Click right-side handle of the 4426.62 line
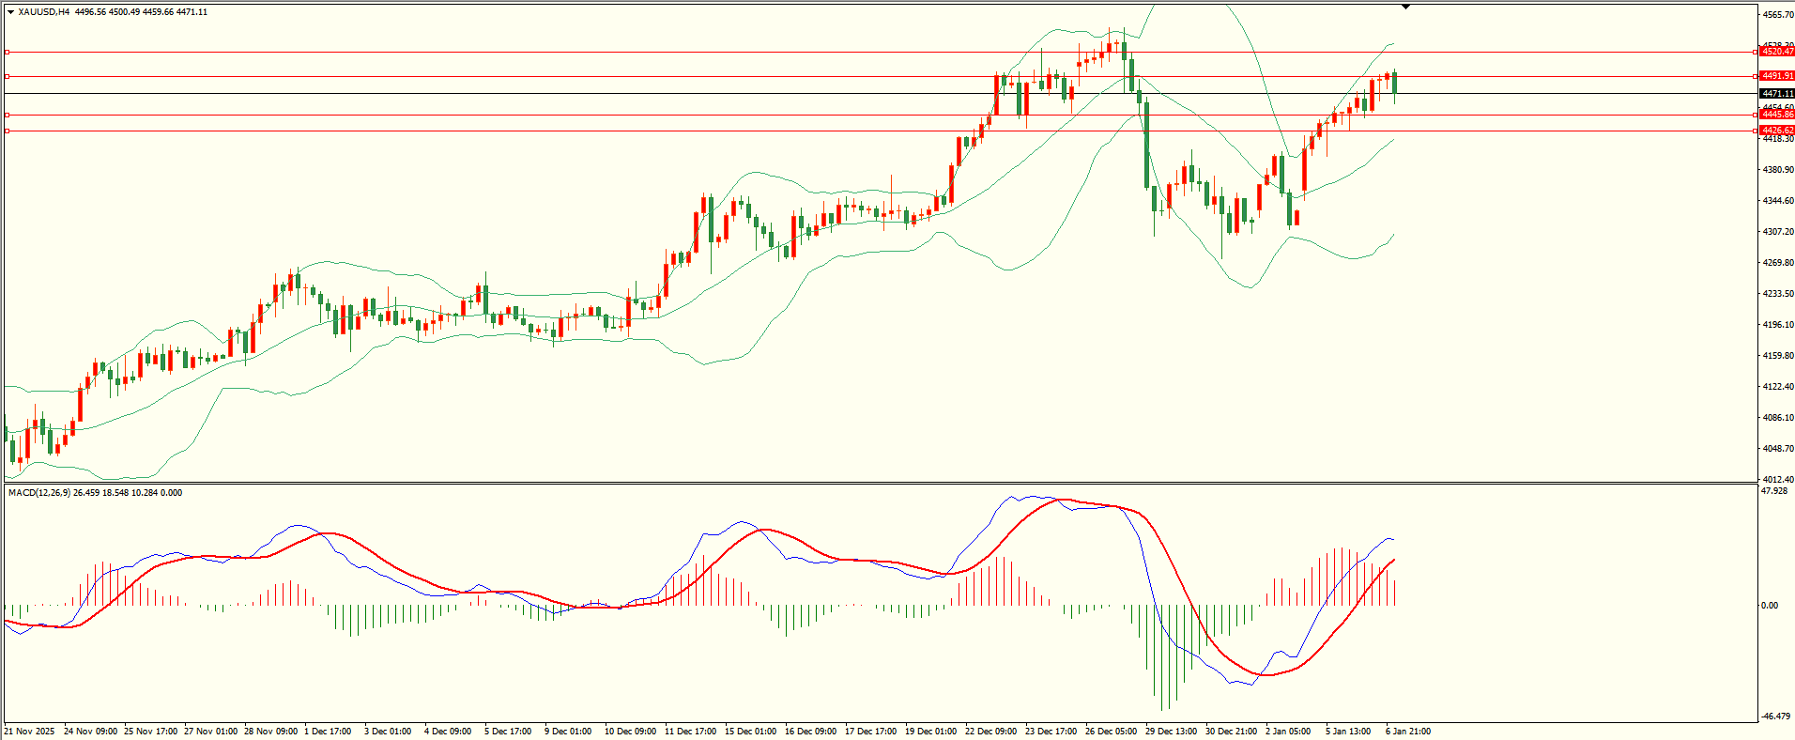1795x740 pixels. tap(1756, 131)
